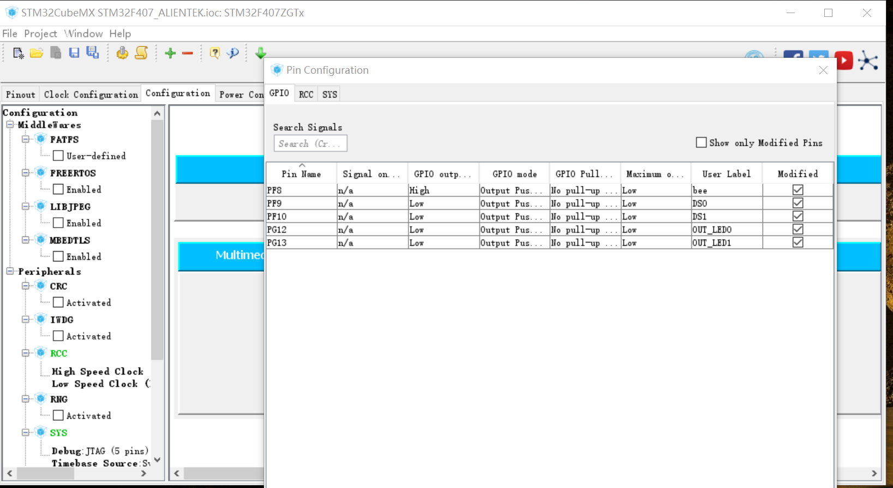Open the YouTube link icon
The width and height of the screenshot is (893, 488).
pos(844,60)
